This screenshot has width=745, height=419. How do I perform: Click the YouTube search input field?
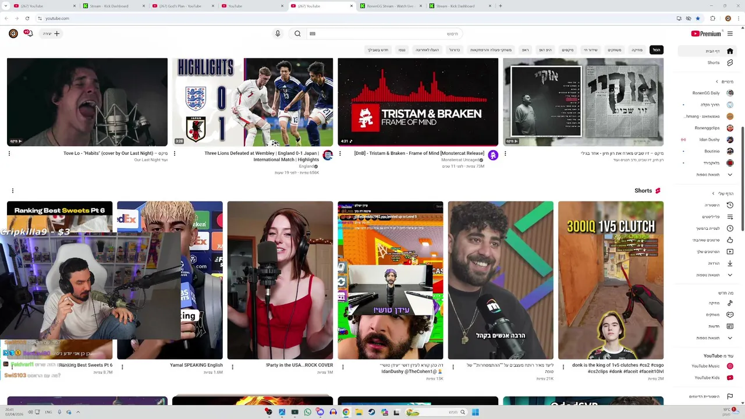[x=384, y=34]
